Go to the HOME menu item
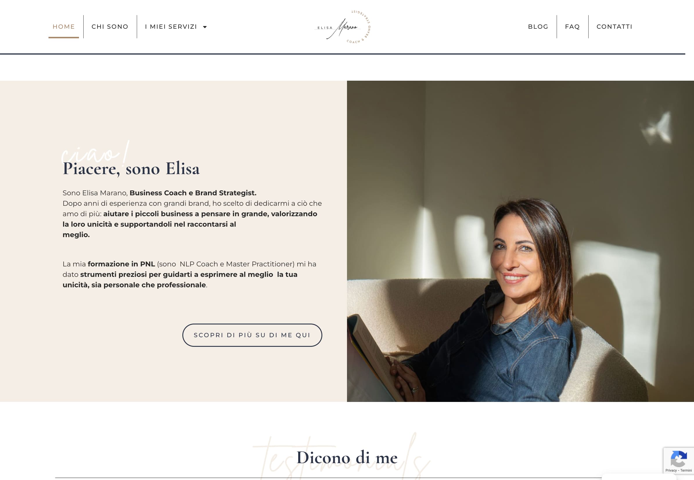Viewport: 694px width, 480px height. pos(64,27)
